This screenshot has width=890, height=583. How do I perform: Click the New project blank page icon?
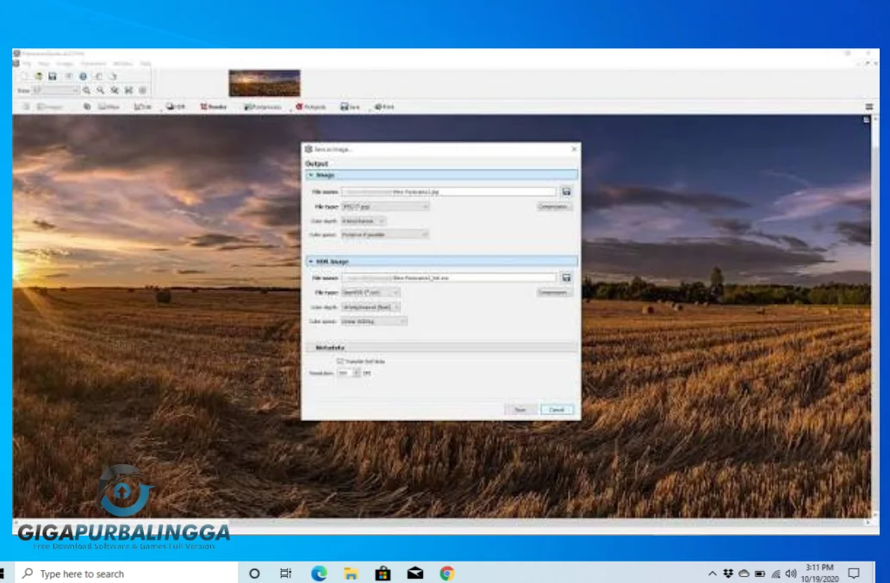tap(24, 77)
